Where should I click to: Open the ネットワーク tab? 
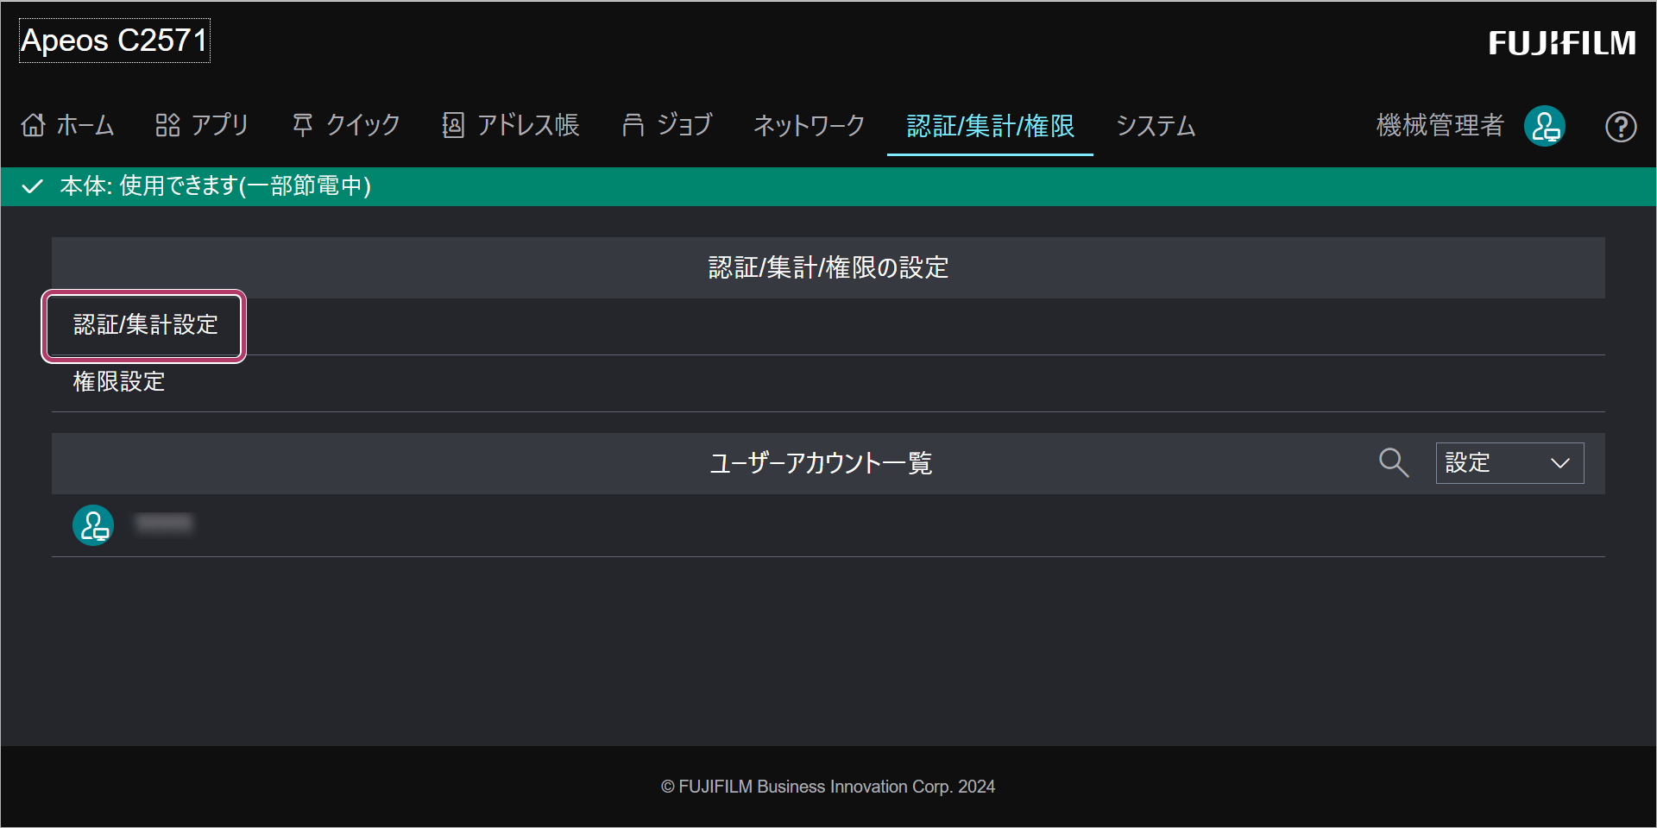pyautogui.click(x=810, y=126)
